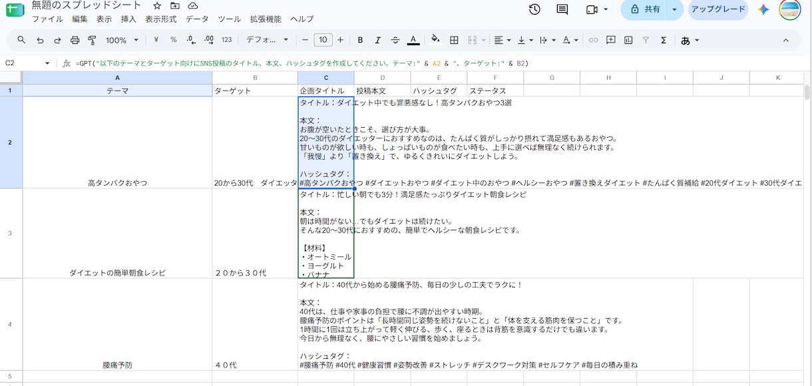Viewport: 812px width, 386px height.
Task: Decrease decimal places
Action: click(x=191, y=40)
